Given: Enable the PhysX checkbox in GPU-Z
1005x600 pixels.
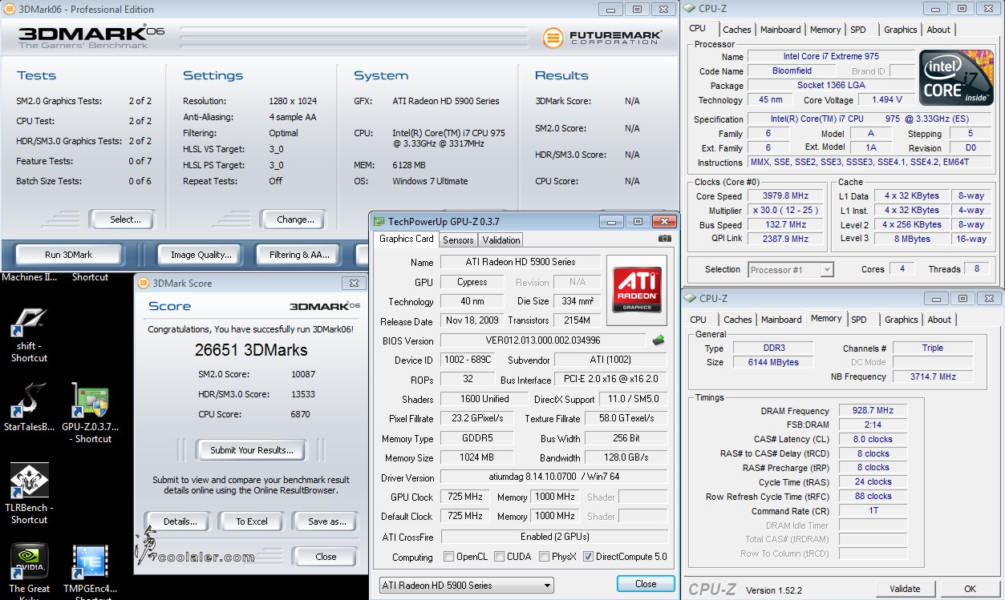Looking at the screenshot, I should (545, 557).
